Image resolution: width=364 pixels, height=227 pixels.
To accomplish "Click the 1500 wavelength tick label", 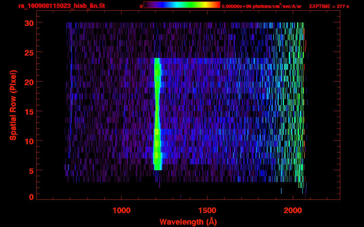I will (207, 210).
